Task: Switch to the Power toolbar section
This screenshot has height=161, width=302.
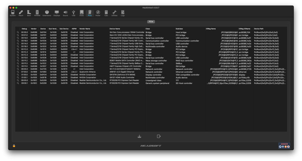Action: click(x=98, y=13)
